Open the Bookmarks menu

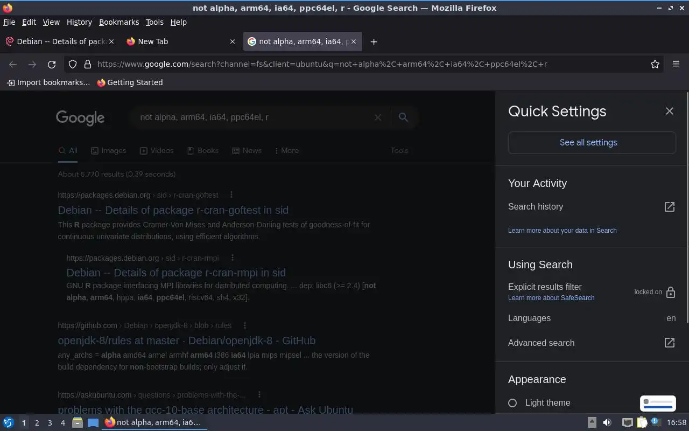point(119,22)
